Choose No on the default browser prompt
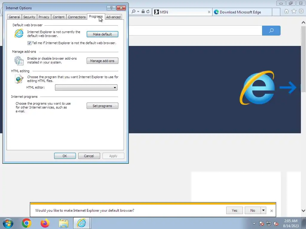306x229 pixels. coord(253,210)
